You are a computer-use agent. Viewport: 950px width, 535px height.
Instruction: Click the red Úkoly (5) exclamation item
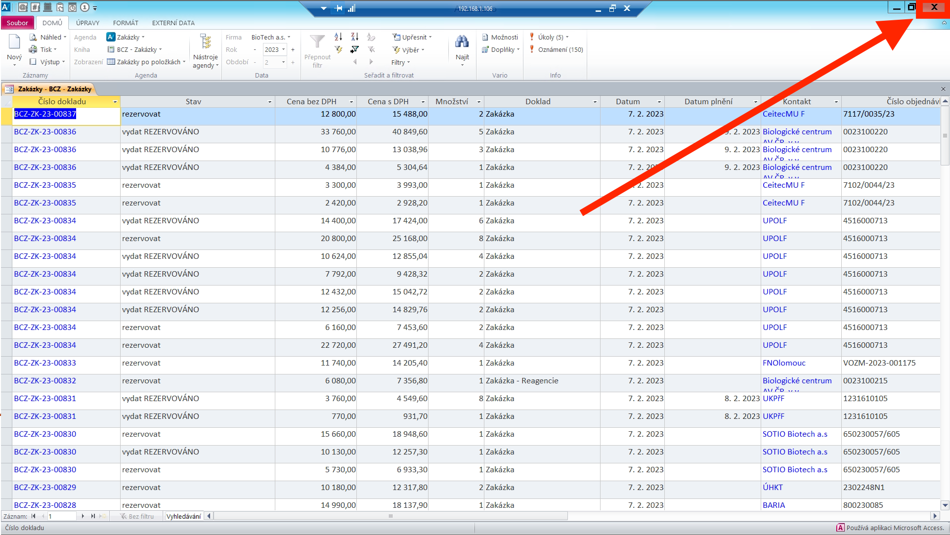[x=549, y=37]
